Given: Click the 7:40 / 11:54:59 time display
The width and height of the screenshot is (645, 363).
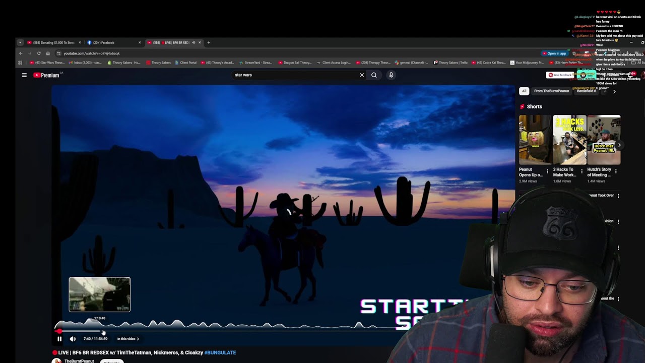Looking at the screenshot, I should 95,339.
